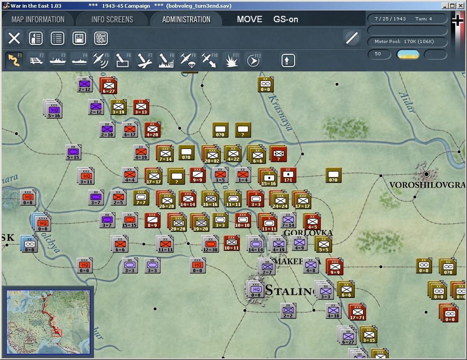
Task: Select the olive unit labeled 11=11 with three X's
Action: (233, 199)
